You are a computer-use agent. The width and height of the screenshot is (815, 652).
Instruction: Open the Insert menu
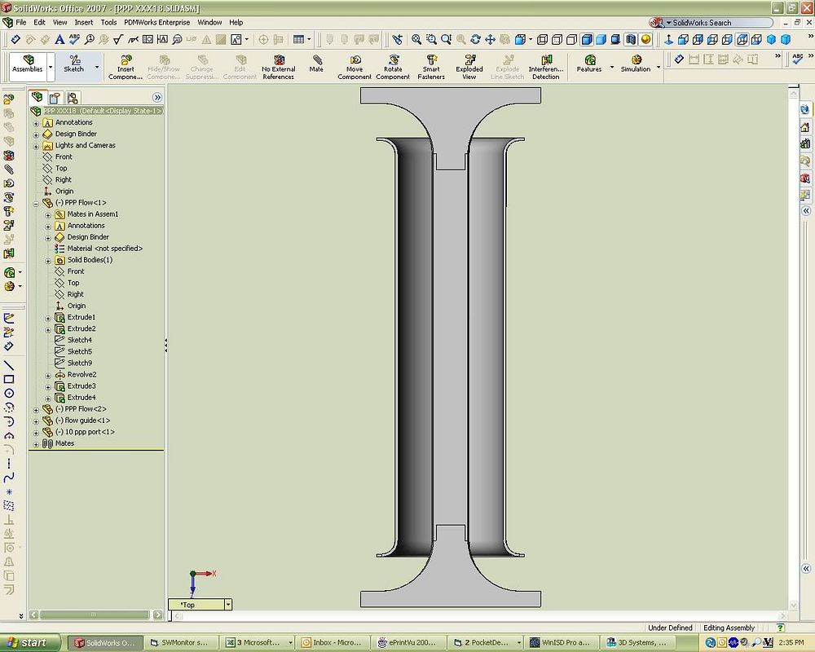point(84,22)
